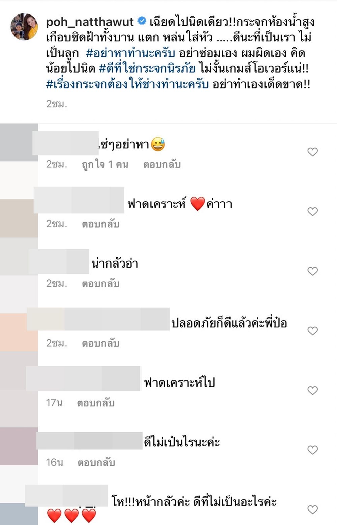Open the hashtag #เรื่องกระจกต้องให้ช่างทำนะครับ
The width and height of the screenshot is (337, 525).
[x=127, y=84]
